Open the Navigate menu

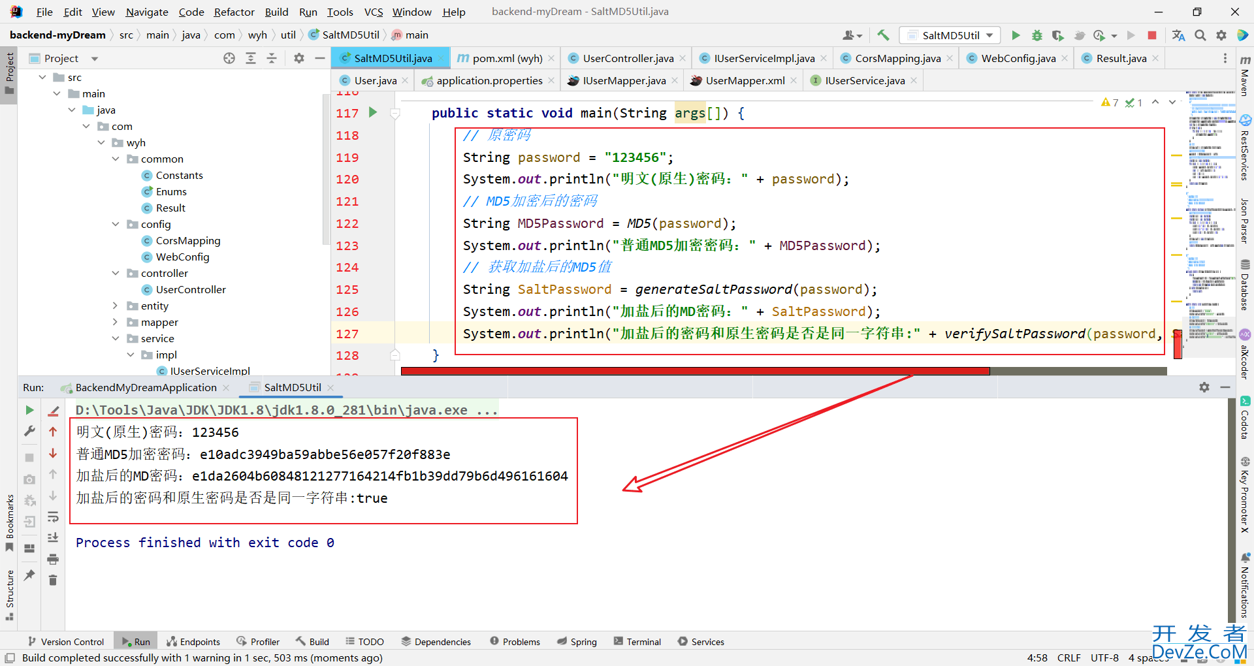147,12
